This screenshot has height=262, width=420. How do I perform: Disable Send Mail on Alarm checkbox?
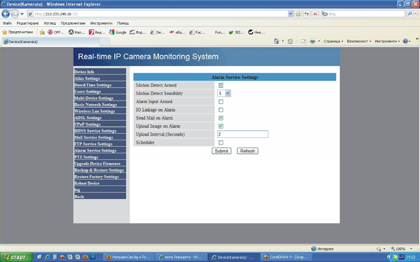click(221, 118)
